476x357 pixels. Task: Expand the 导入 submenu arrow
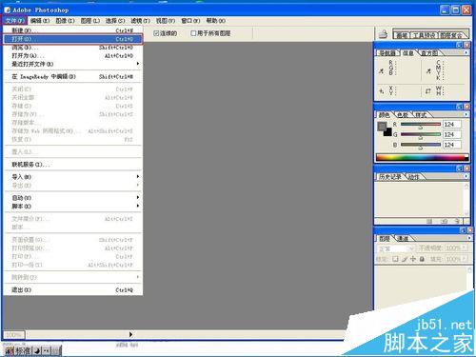tap(138, 176)
